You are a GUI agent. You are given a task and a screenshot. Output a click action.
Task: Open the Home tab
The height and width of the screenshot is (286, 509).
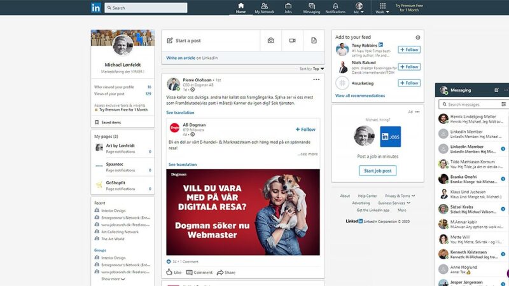pyautogui.click(x=241, y=8)
